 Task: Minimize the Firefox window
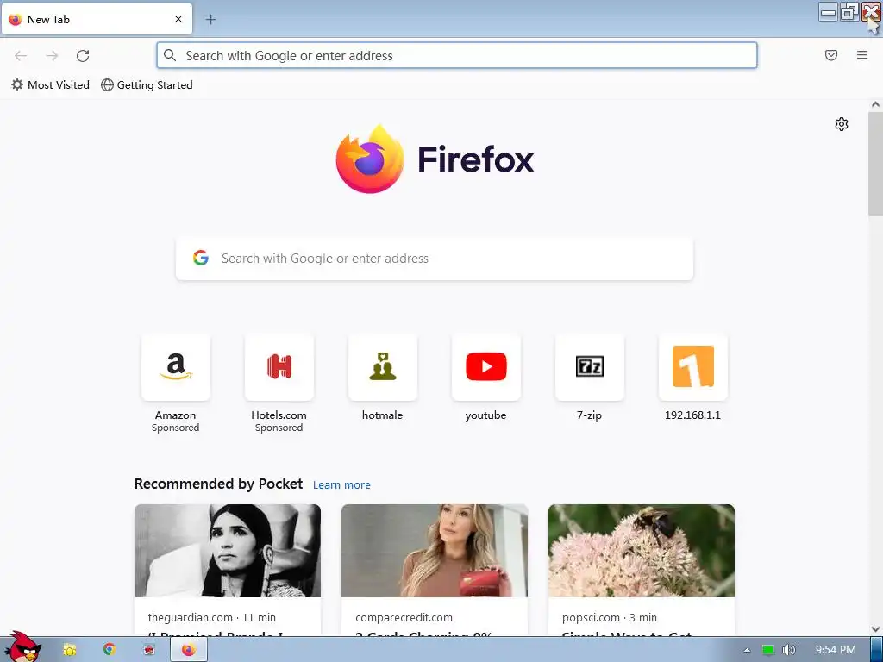(x=828, y=12)
